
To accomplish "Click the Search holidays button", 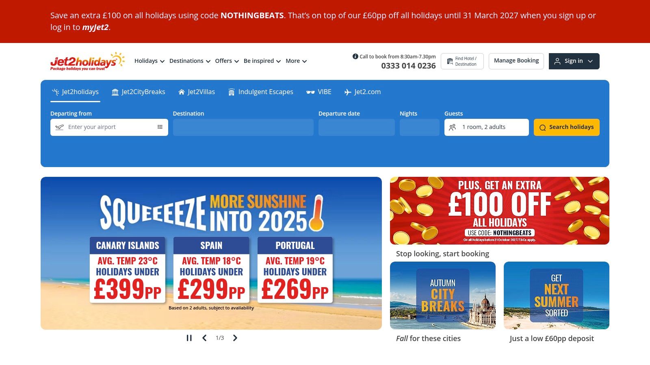I will tap(566, 127).
